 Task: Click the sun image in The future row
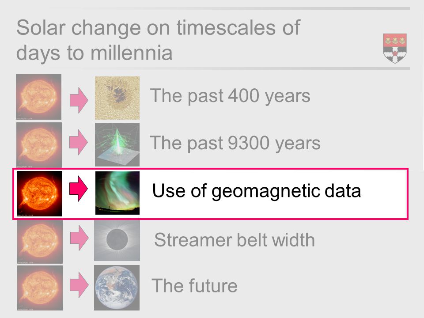coord(40,288)
